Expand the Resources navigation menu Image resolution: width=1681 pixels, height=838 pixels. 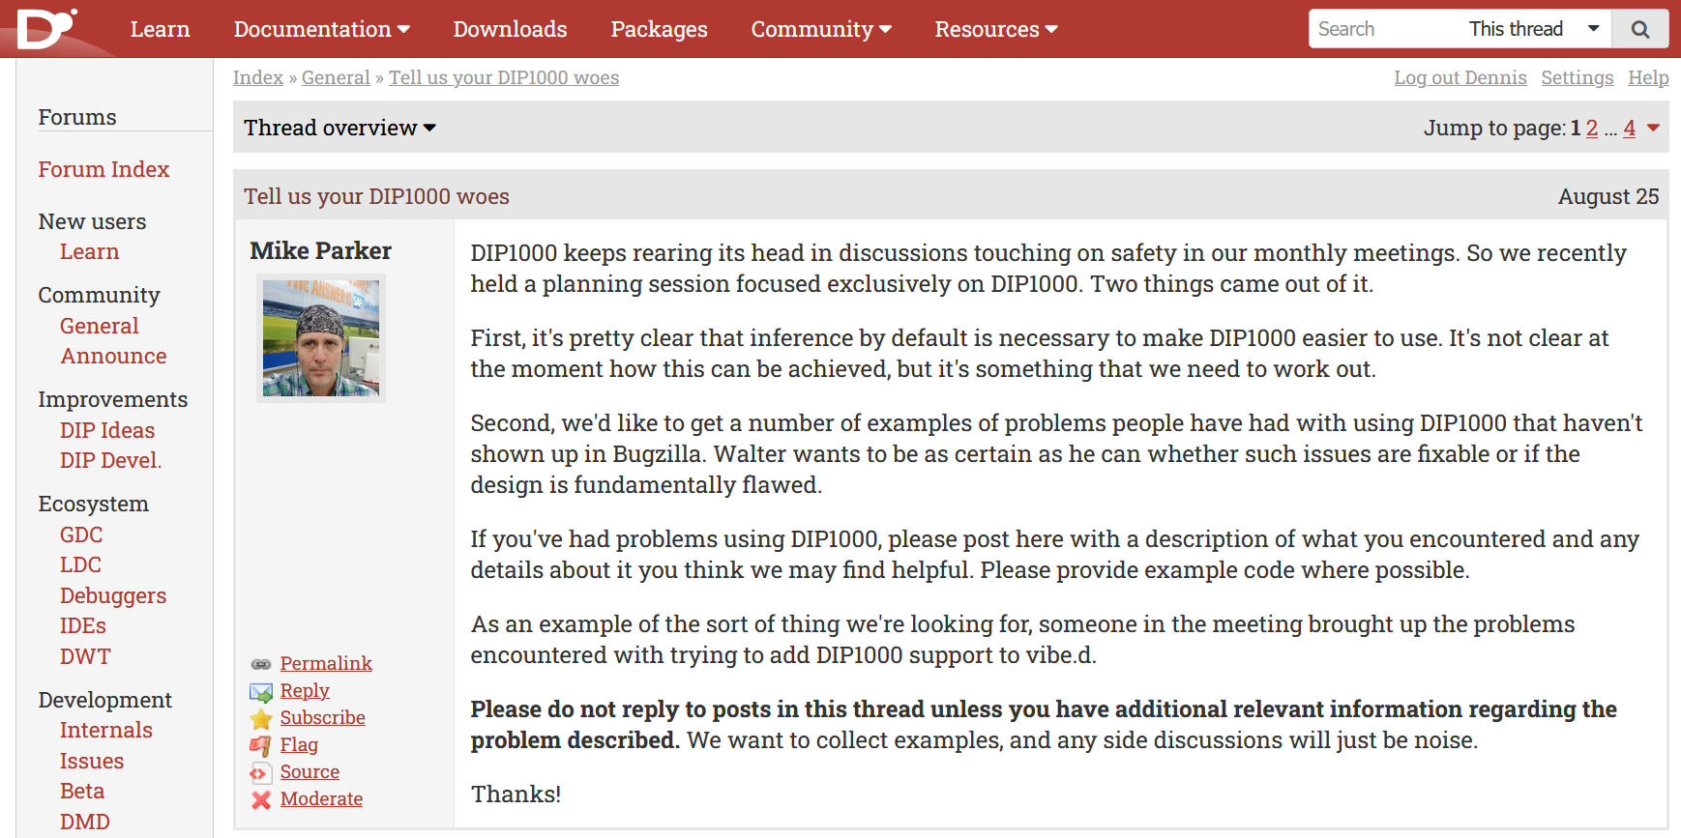click(996, 29)
